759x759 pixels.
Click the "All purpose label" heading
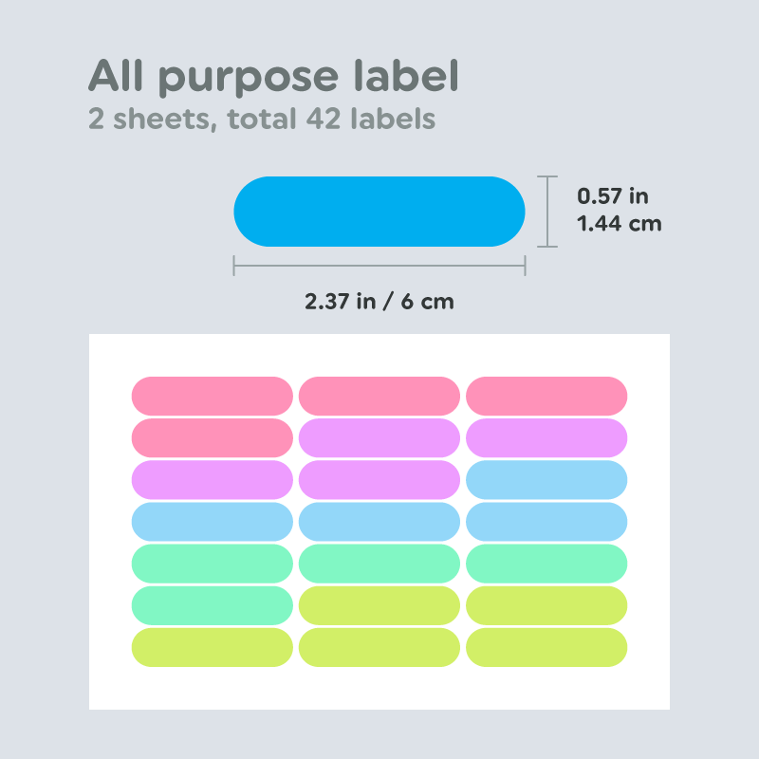point(273,76)
